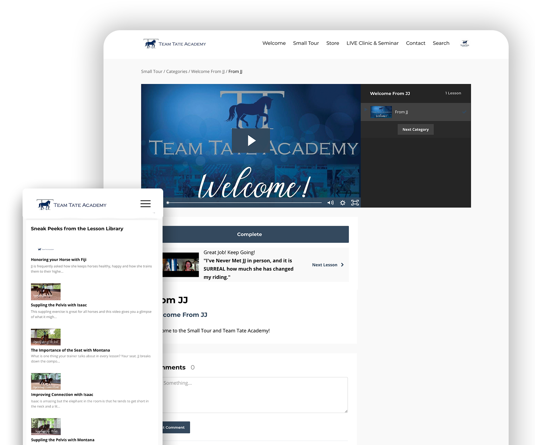Open 'Improving Connection with Isaac' lesson title
The image size is (535, 445).
[x=62, y=395]
